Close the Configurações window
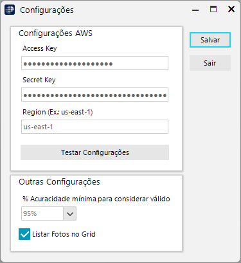The width and height of the screenshot is (241, 263). (x=231, y=9)
